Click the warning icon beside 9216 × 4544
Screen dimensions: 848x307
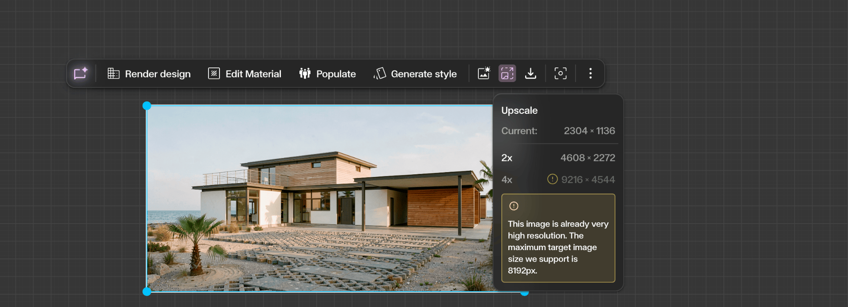(x=553, y=179)
